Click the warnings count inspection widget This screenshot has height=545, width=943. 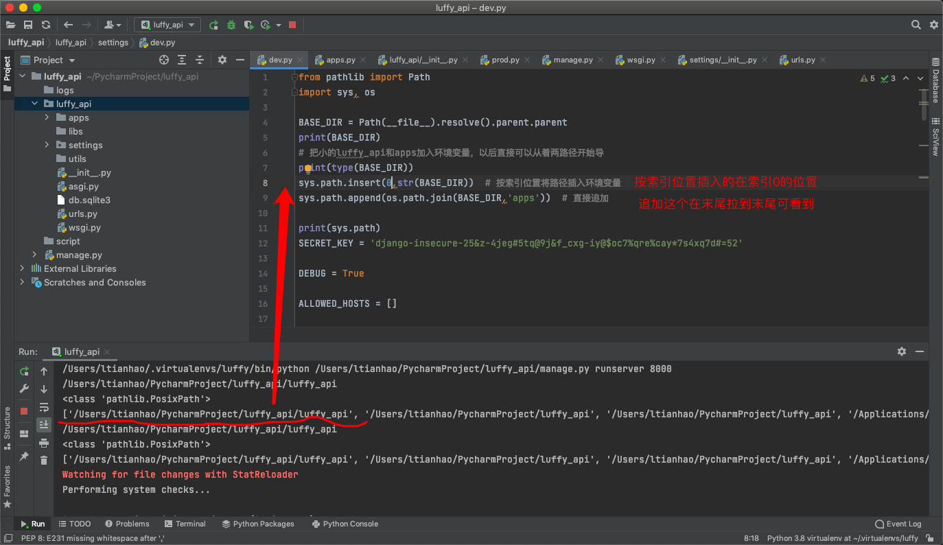(x=868, y=78)
